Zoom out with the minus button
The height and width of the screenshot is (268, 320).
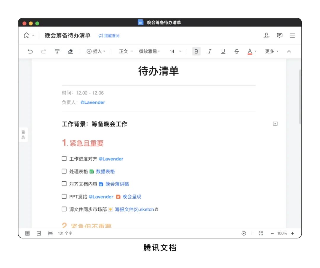272,233
